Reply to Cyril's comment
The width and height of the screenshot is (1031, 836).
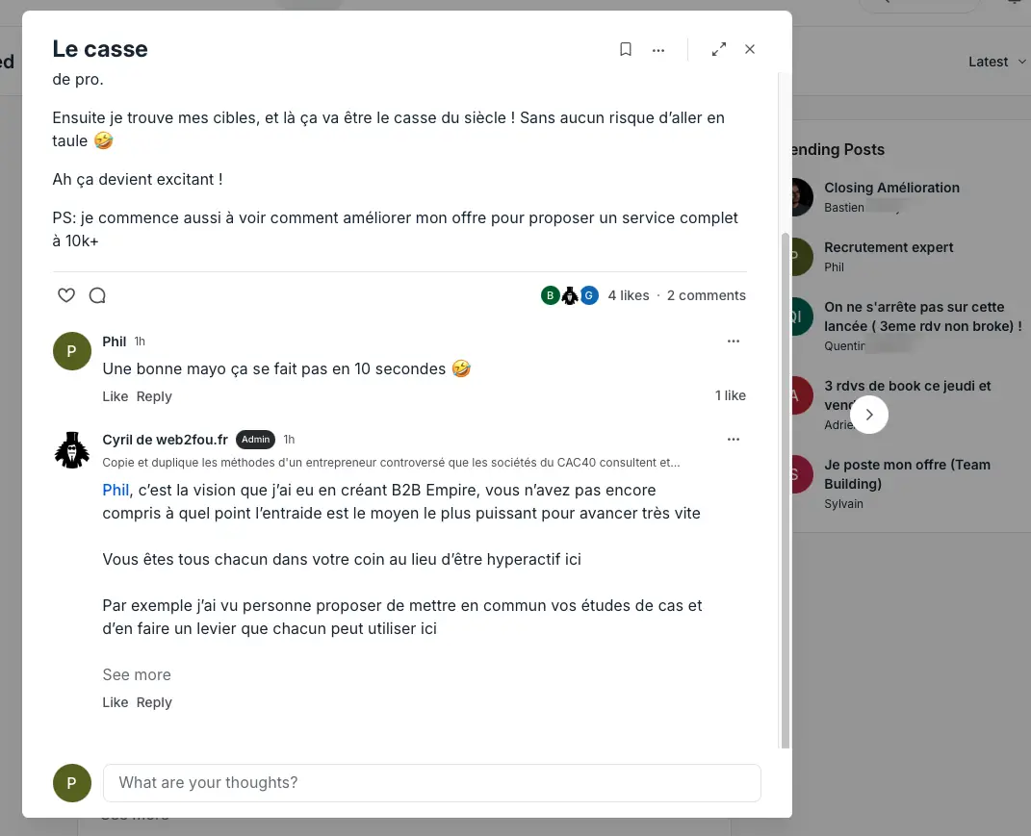[x=154, y=702]
